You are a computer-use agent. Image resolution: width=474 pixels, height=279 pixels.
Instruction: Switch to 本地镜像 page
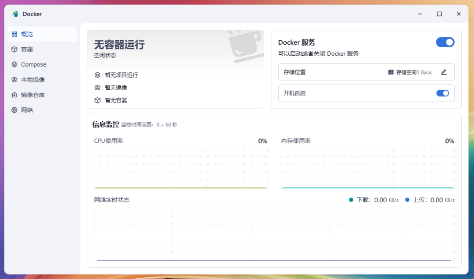point(42,80)
